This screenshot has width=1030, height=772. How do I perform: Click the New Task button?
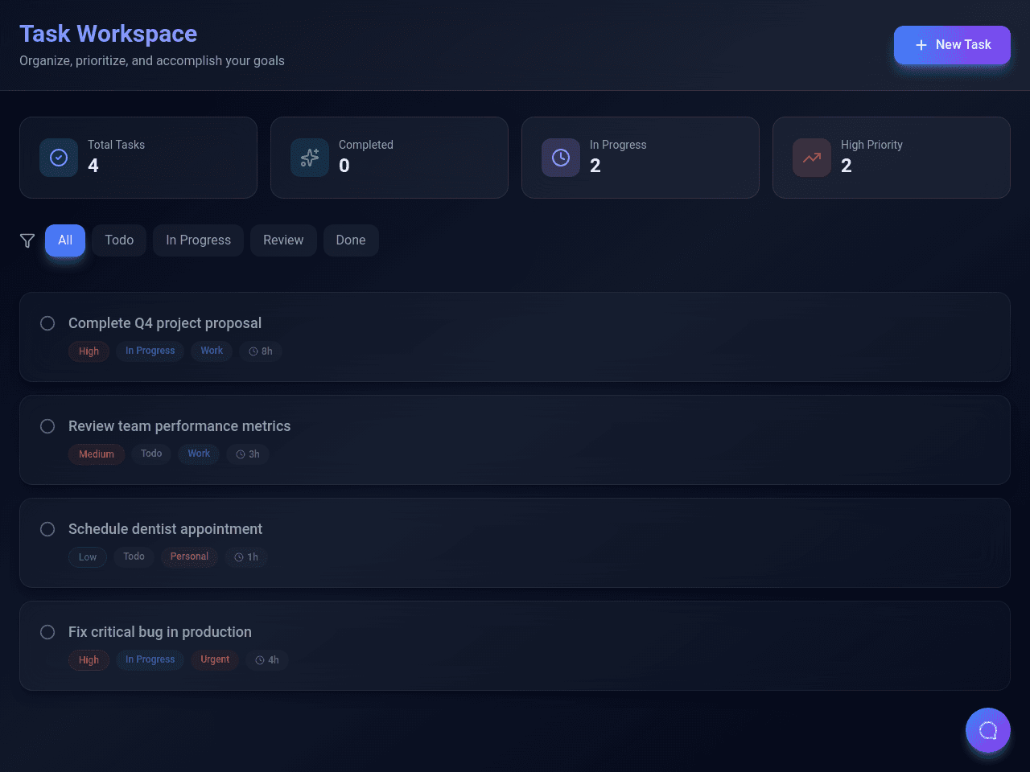tap(952, 45)
